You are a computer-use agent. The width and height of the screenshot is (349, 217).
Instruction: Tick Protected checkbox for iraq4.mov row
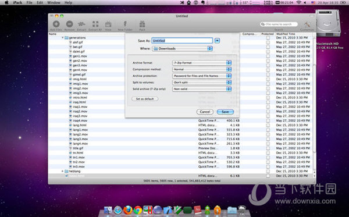(268, 120)
